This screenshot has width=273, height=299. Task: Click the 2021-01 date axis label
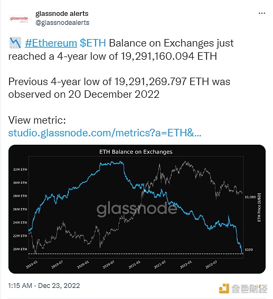[135, 265]
